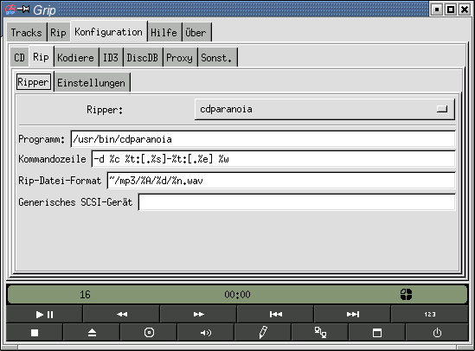Click the stop playback square button

pos(35,333)
